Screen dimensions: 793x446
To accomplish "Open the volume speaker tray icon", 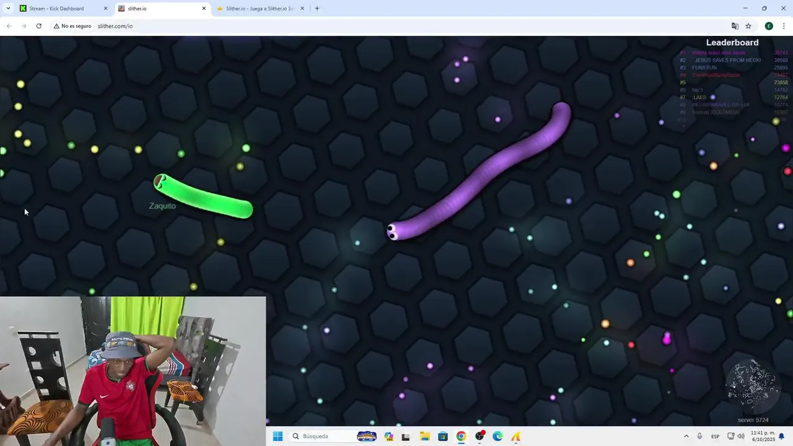I will coord(740,436).
